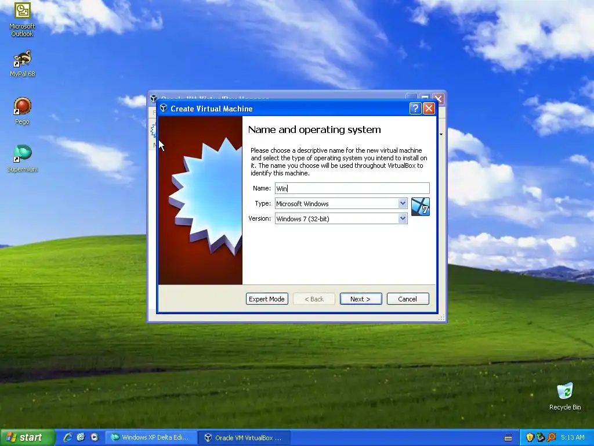This screenshot has width=594, height=446.
Task: Open the Type dropdown showing Microsoft Windows
Action: click(341, 203)
